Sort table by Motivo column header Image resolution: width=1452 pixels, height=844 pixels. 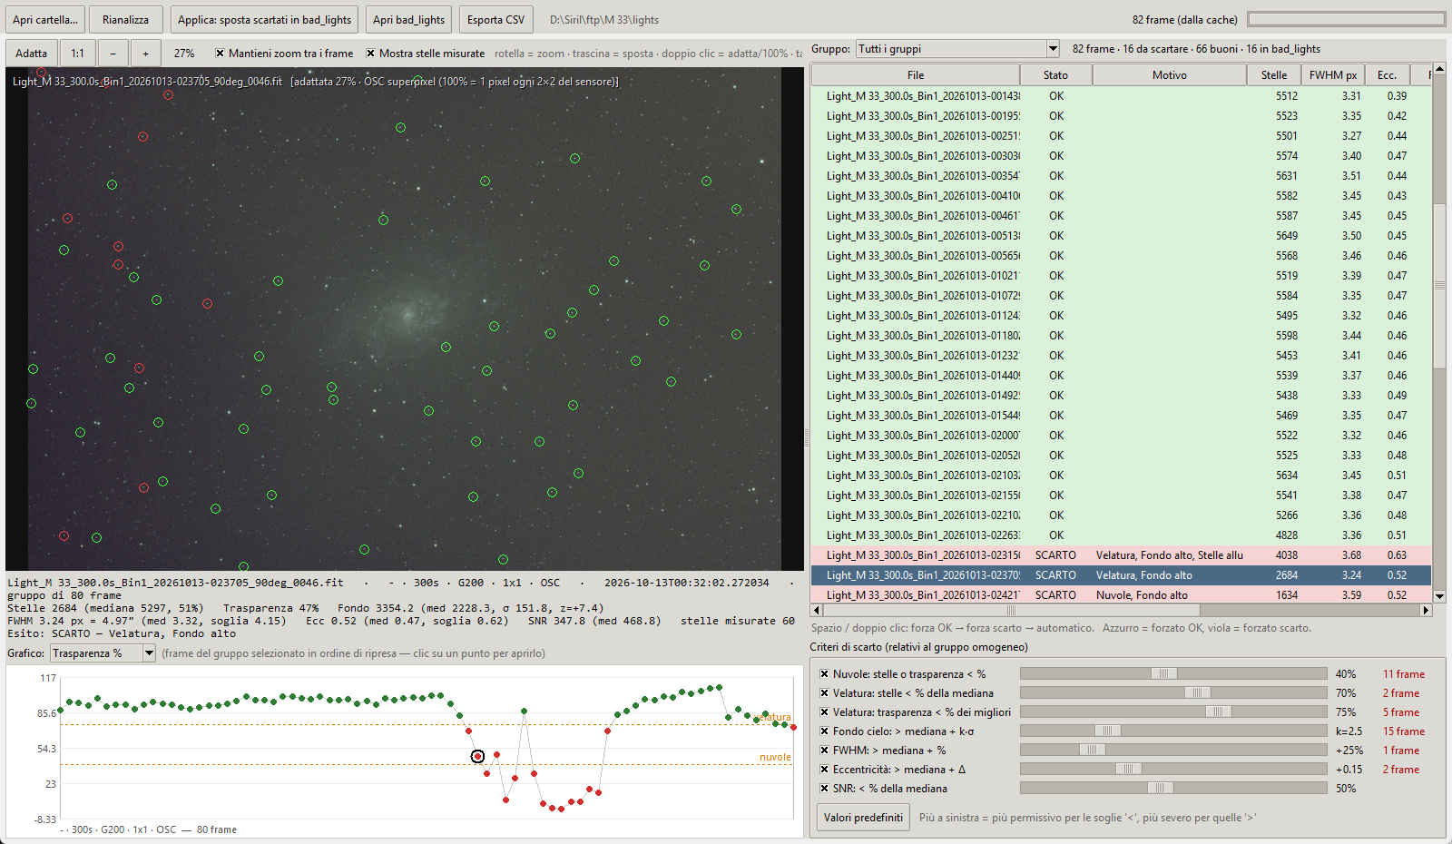pos(1169,75)
